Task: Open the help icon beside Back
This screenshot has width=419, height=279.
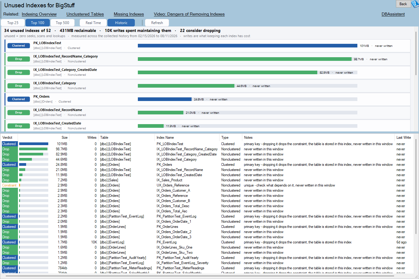Action: [415, 4]
